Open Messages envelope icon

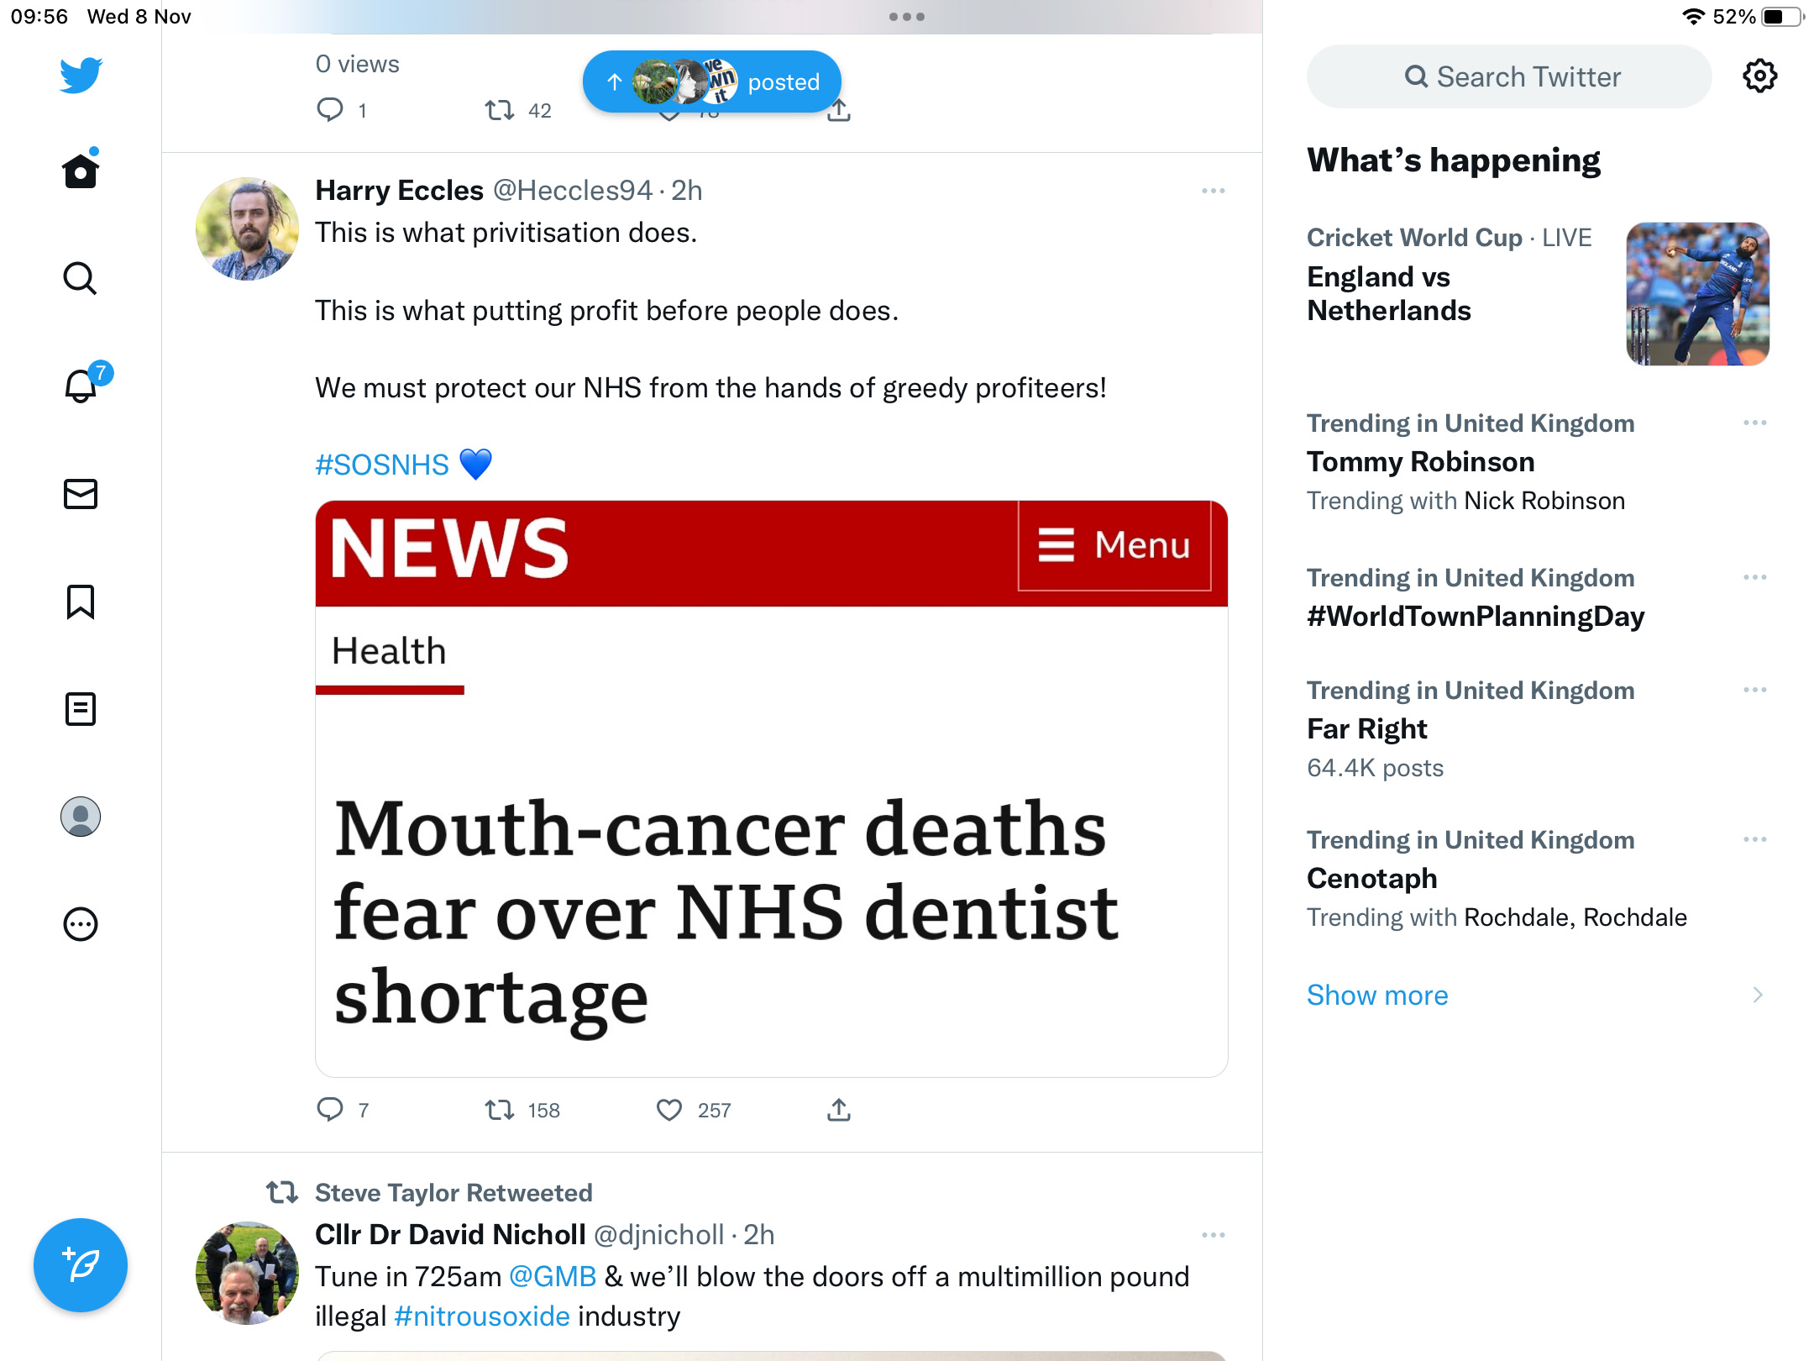[81, 494]
